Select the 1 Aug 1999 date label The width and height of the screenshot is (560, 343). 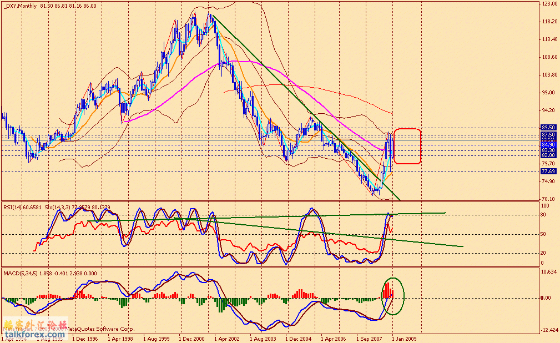tap(156, 339)
